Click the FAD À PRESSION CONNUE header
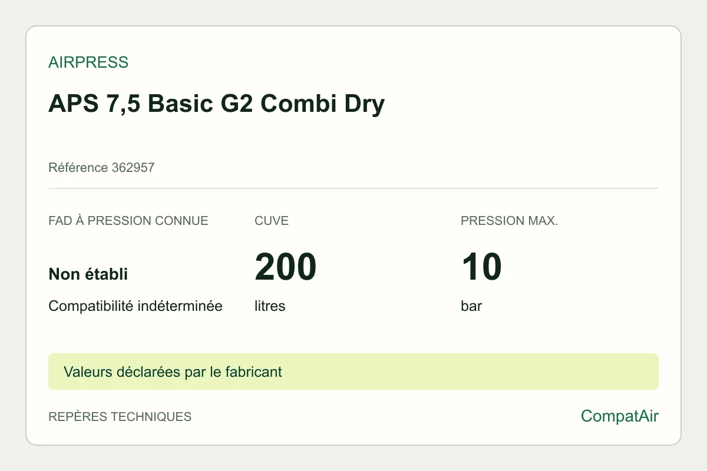Image resolution: width=707 pixels, height=471 pixels. (x=128, y=221)
